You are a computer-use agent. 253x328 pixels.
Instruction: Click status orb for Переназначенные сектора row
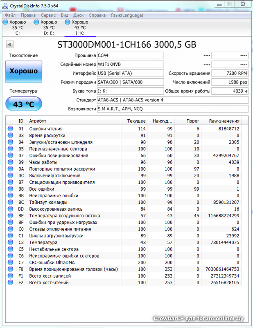11,149
